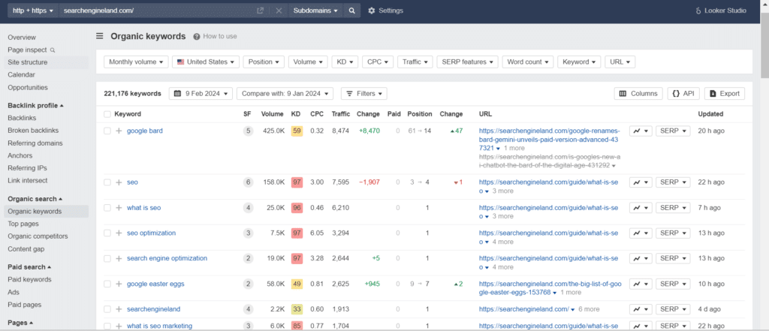The height and width of the screenshot is (331, 769).
Task: Tick the select-all checkbox in Keyword header
Action: click(107, 114)
